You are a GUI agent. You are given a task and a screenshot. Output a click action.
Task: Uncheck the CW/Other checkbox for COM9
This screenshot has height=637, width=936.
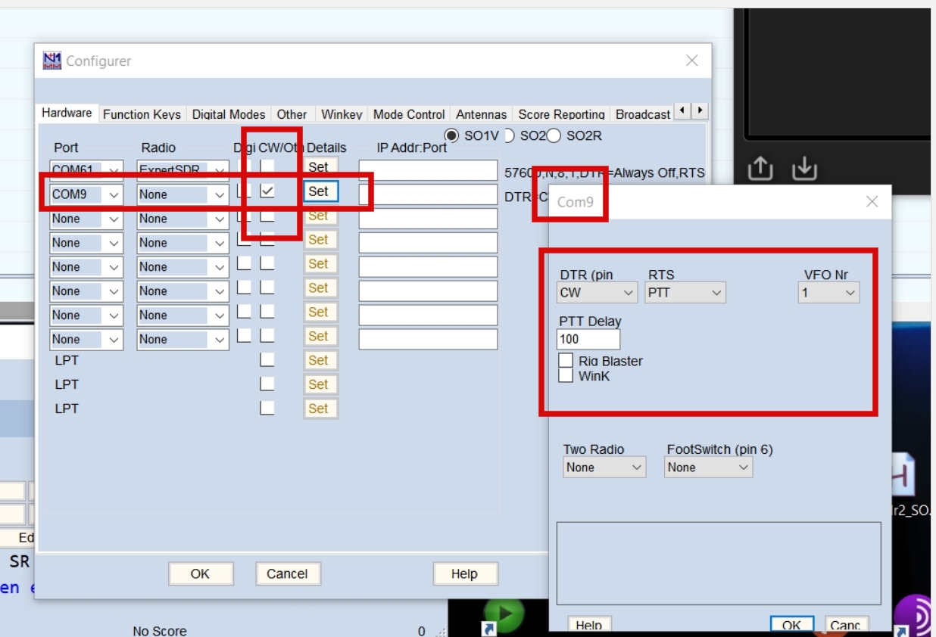[267, 192]
